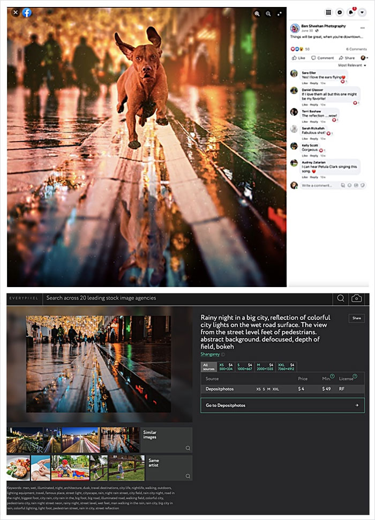Image resolution: width=375 pixels, height=520 pixels.
Task: Like the Ben Sheehan Photography post
Action: [x=298, y=58]
